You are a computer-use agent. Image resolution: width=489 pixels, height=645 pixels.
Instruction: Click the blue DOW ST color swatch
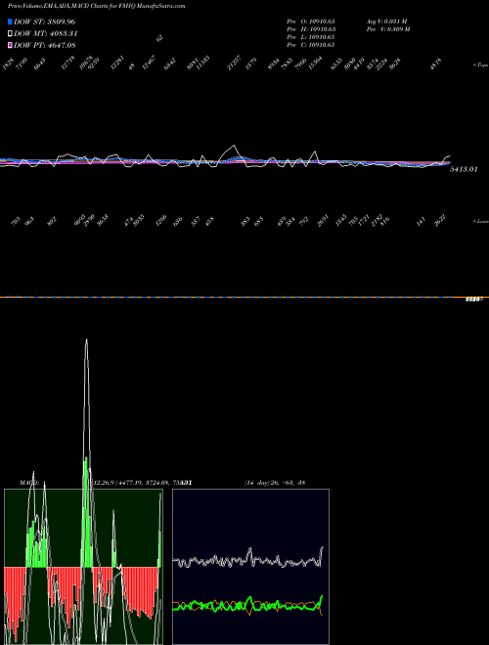pos(10,21)
